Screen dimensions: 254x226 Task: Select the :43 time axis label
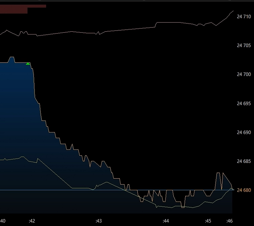[x=99, y=221]
